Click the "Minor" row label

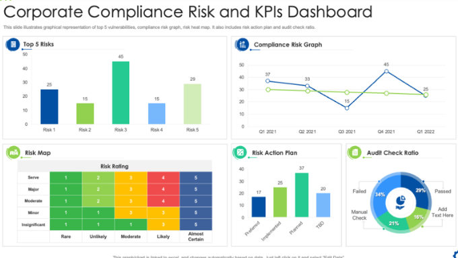[33, 213]
